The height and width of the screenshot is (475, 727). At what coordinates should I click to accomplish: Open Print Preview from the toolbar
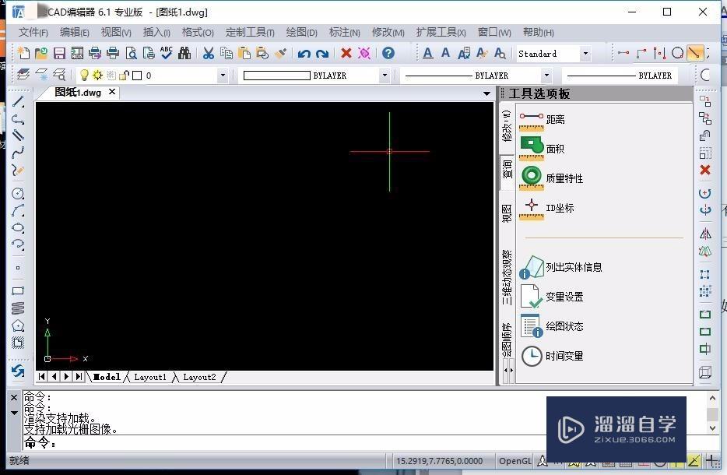click(130, 53)
